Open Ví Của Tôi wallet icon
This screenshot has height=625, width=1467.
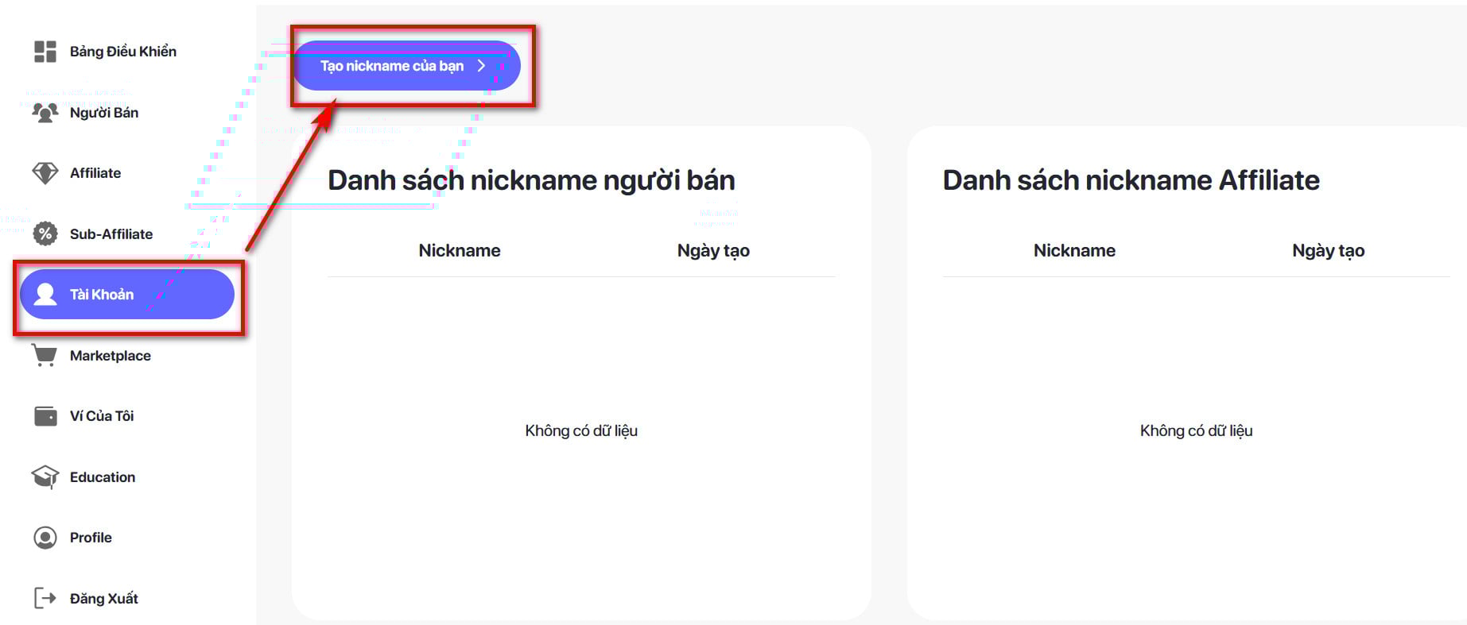tap(45, 415)
